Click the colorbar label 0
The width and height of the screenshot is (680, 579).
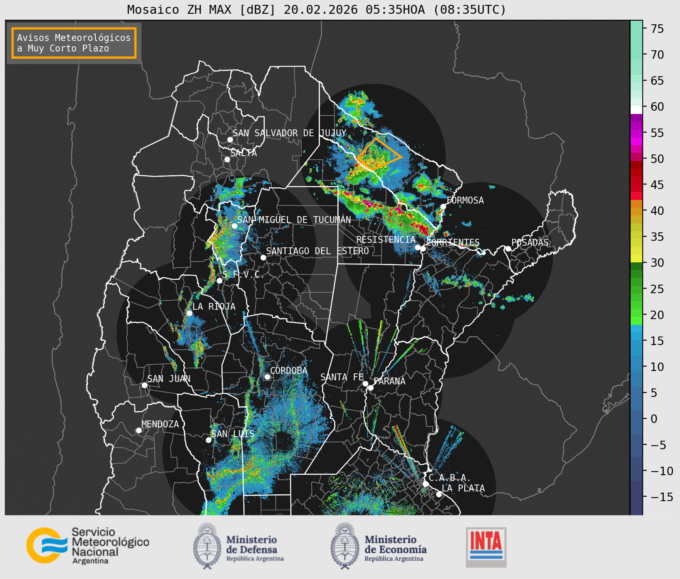click(x=654, y=419)
